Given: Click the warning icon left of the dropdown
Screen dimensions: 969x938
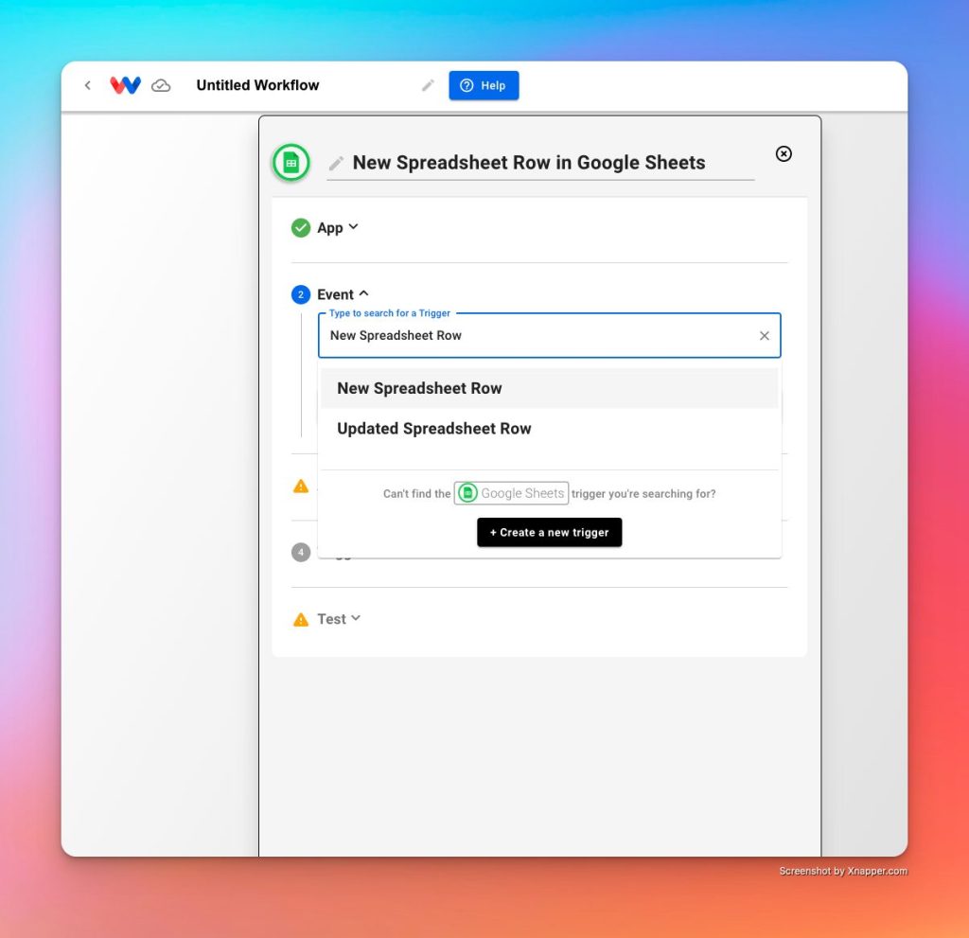Looking at the screenshot, I should click(x=301, y=486).
